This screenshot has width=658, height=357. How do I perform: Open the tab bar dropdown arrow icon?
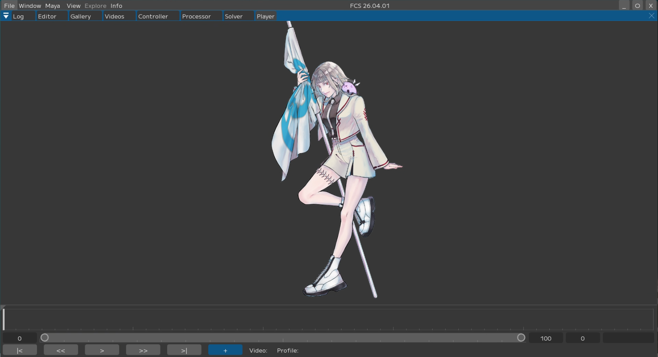click(6, 16)
